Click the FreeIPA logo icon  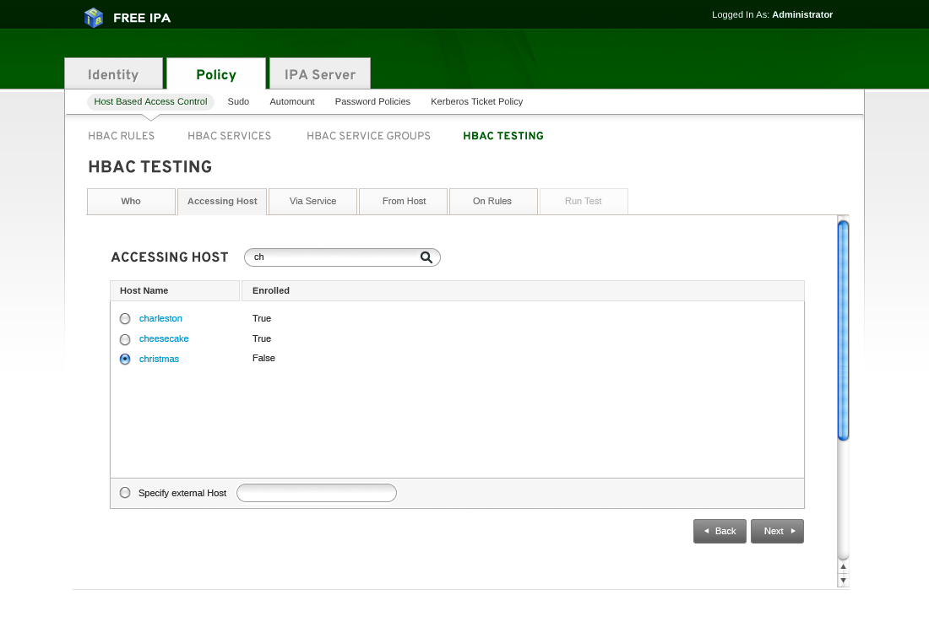94,17
